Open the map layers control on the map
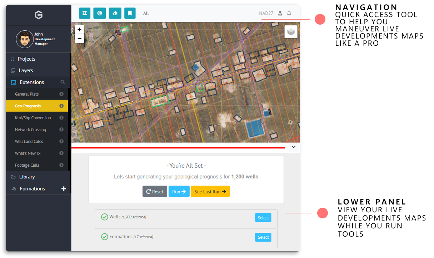 [x=291, y=31]
